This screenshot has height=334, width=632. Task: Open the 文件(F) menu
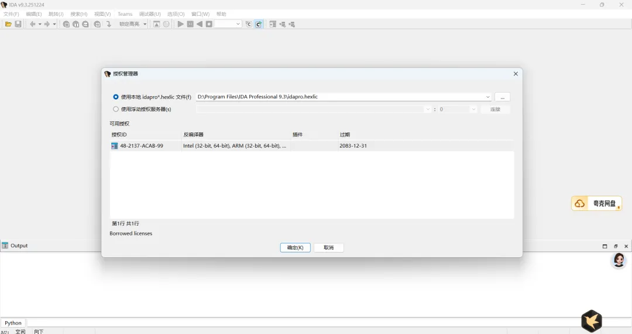tap(11, 14)
